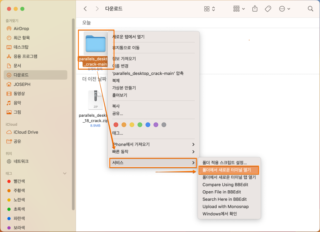Filter by the 초록색 sidebar tag
Screen dimensions: 320x232
[x=35, y=209]
